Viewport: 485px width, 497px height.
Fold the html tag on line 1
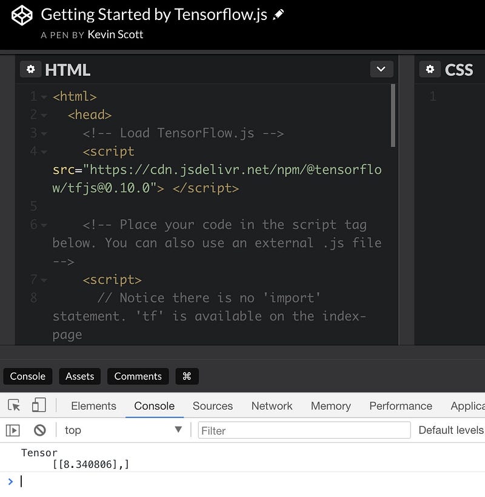click(x=44, y=96)
